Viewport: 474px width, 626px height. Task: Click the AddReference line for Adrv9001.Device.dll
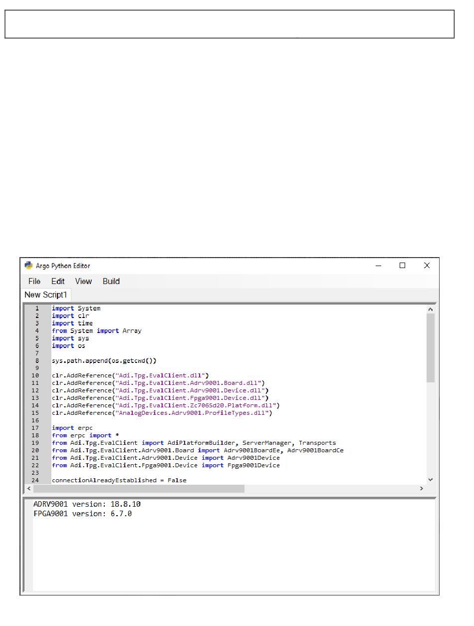pos(160,390)
